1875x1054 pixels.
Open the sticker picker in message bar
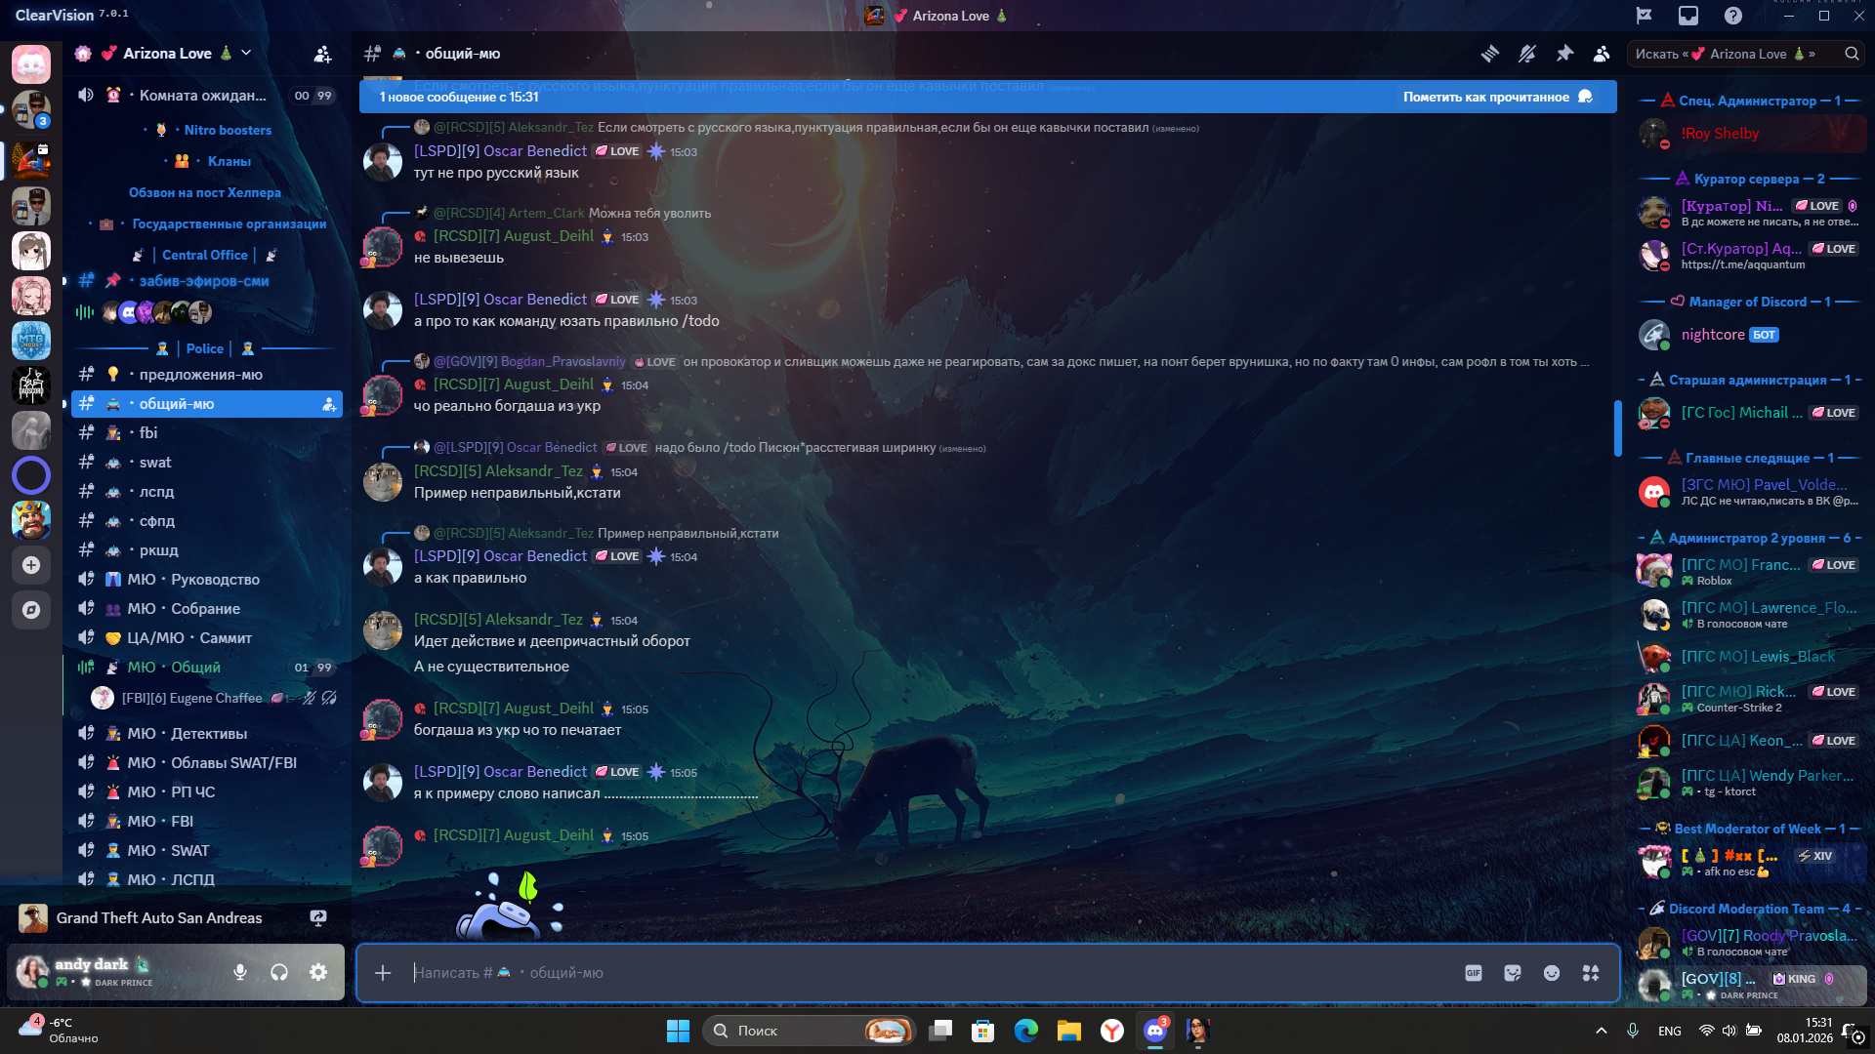coord(1513,973)
